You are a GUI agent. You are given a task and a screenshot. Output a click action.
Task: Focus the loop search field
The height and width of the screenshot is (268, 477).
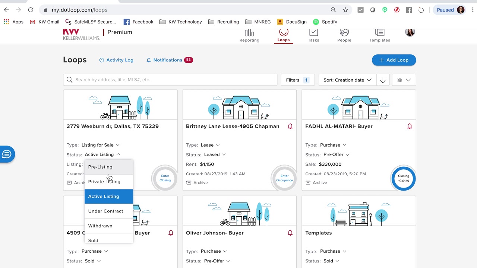point(170,80)
